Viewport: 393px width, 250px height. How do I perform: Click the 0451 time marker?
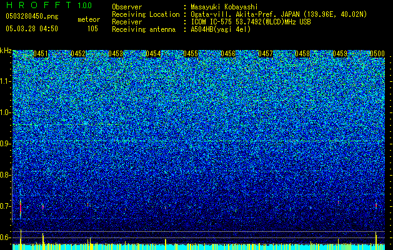41,54
